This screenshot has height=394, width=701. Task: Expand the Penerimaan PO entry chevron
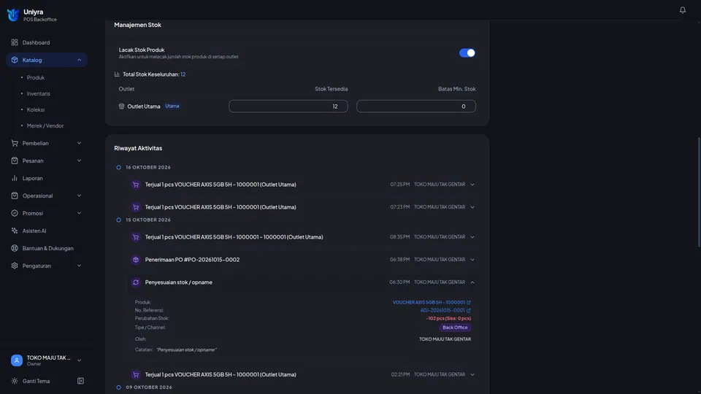click(x=472, y=260)
